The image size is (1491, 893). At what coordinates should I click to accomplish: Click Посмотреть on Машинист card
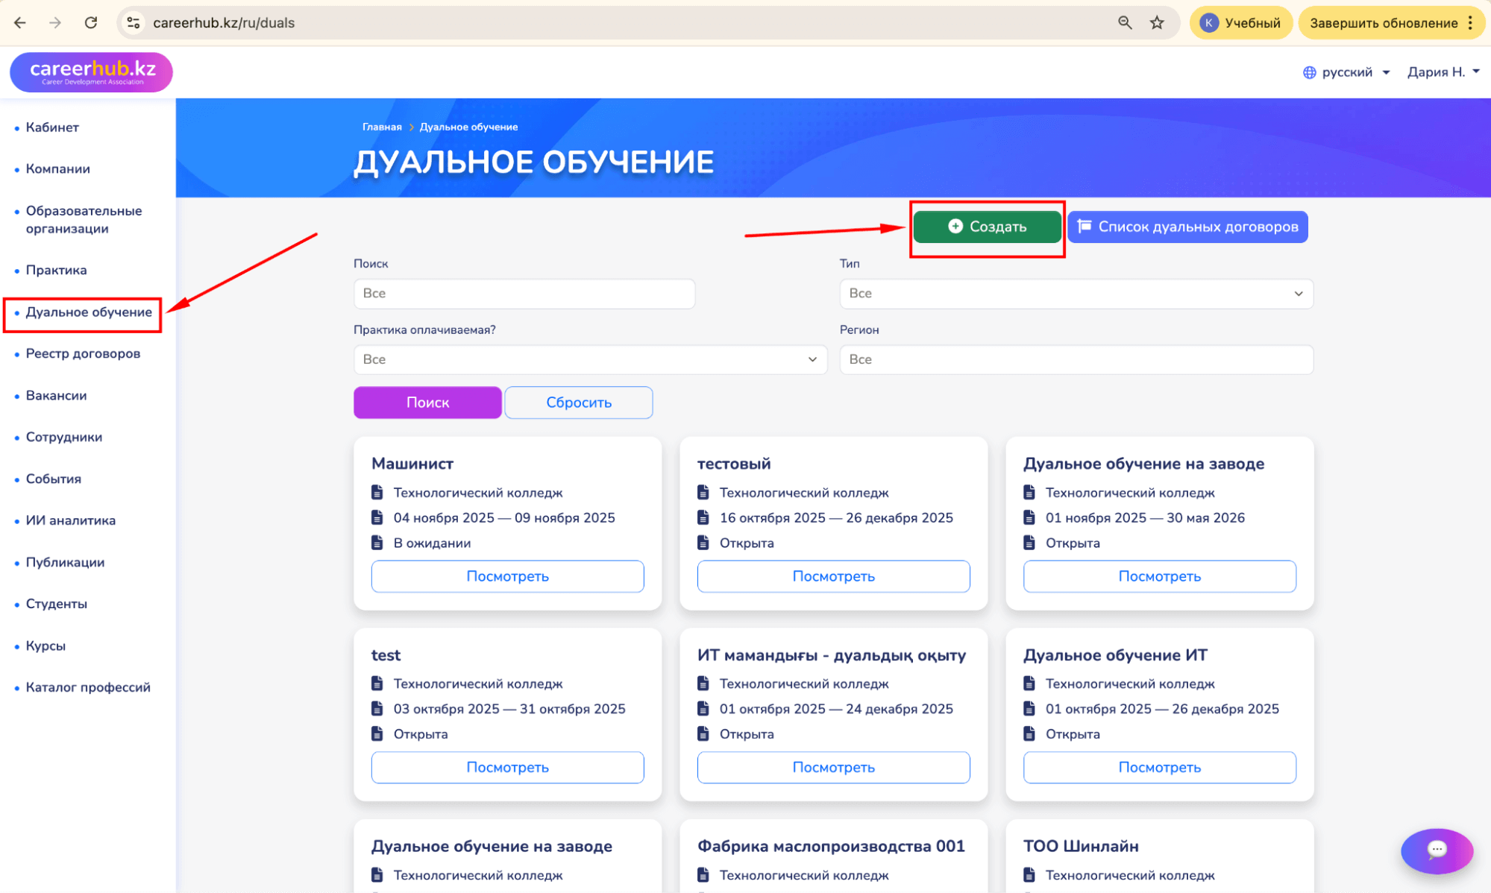pyautogui.click(x=507, y=576)
